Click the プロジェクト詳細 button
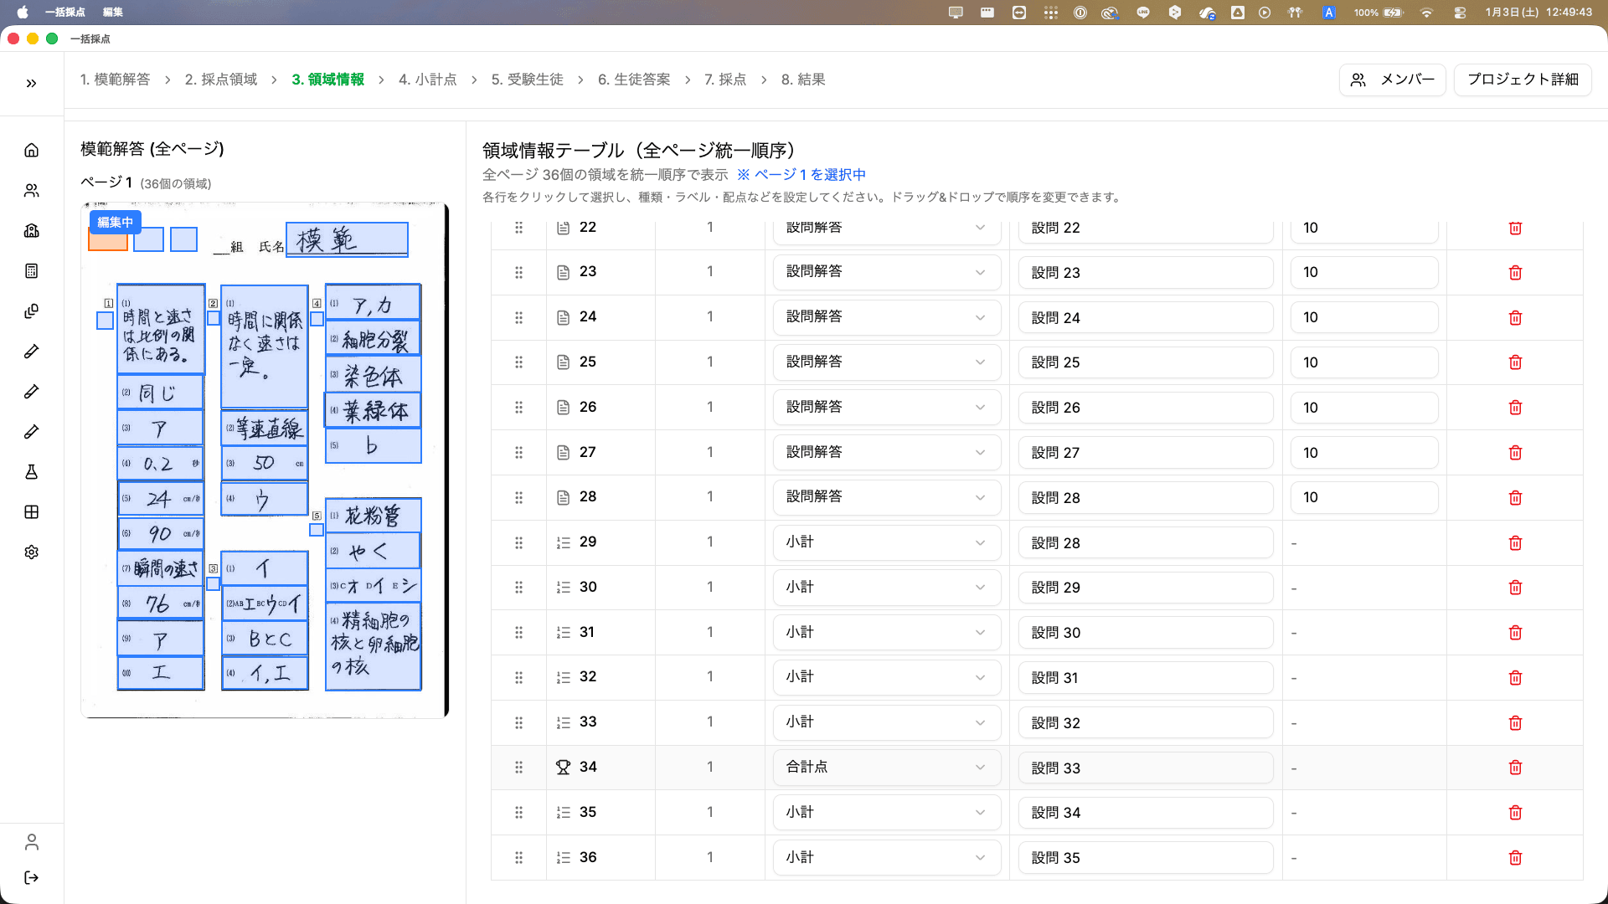The height and width of the screenshot is (904, 1608). [x=1523, y=80]
